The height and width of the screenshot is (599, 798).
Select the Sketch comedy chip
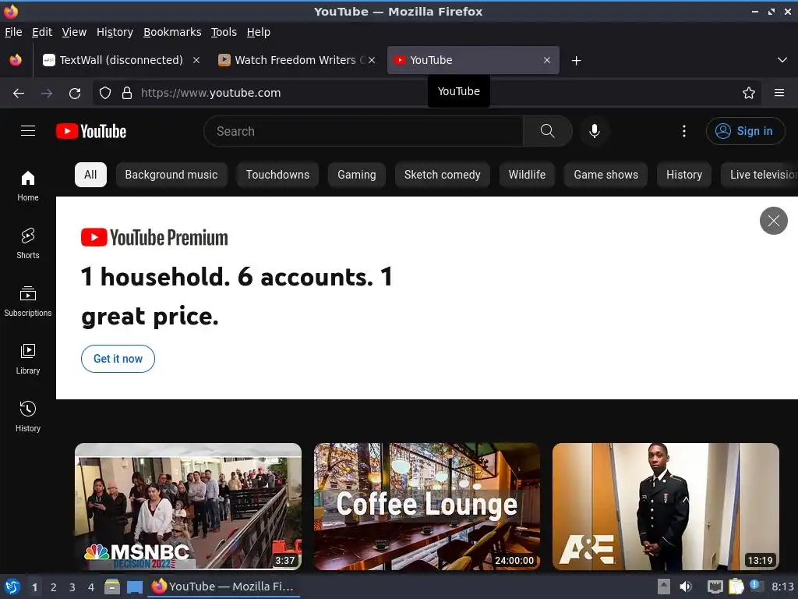coord(443,175)
